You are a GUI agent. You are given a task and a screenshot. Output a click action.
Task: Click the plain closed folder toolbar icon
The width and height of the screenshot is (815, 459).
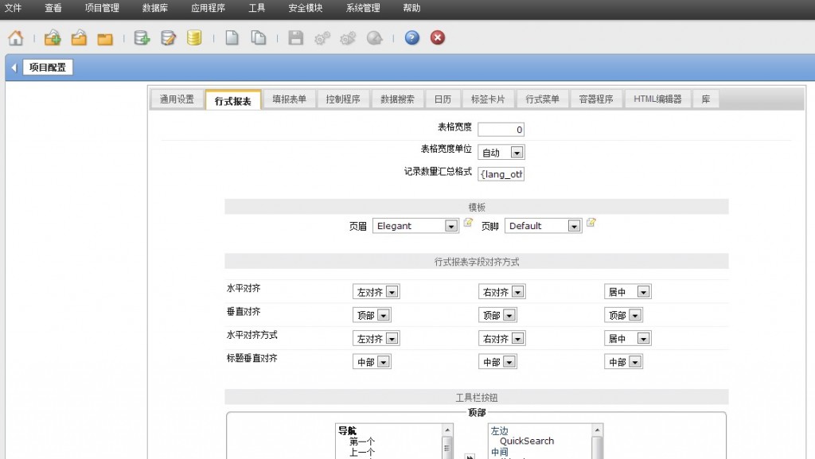click(x=105, y=38)
